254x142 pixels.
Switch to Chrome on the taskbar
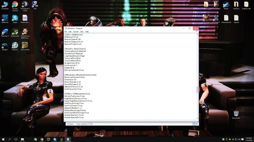(x=42, y=139)
